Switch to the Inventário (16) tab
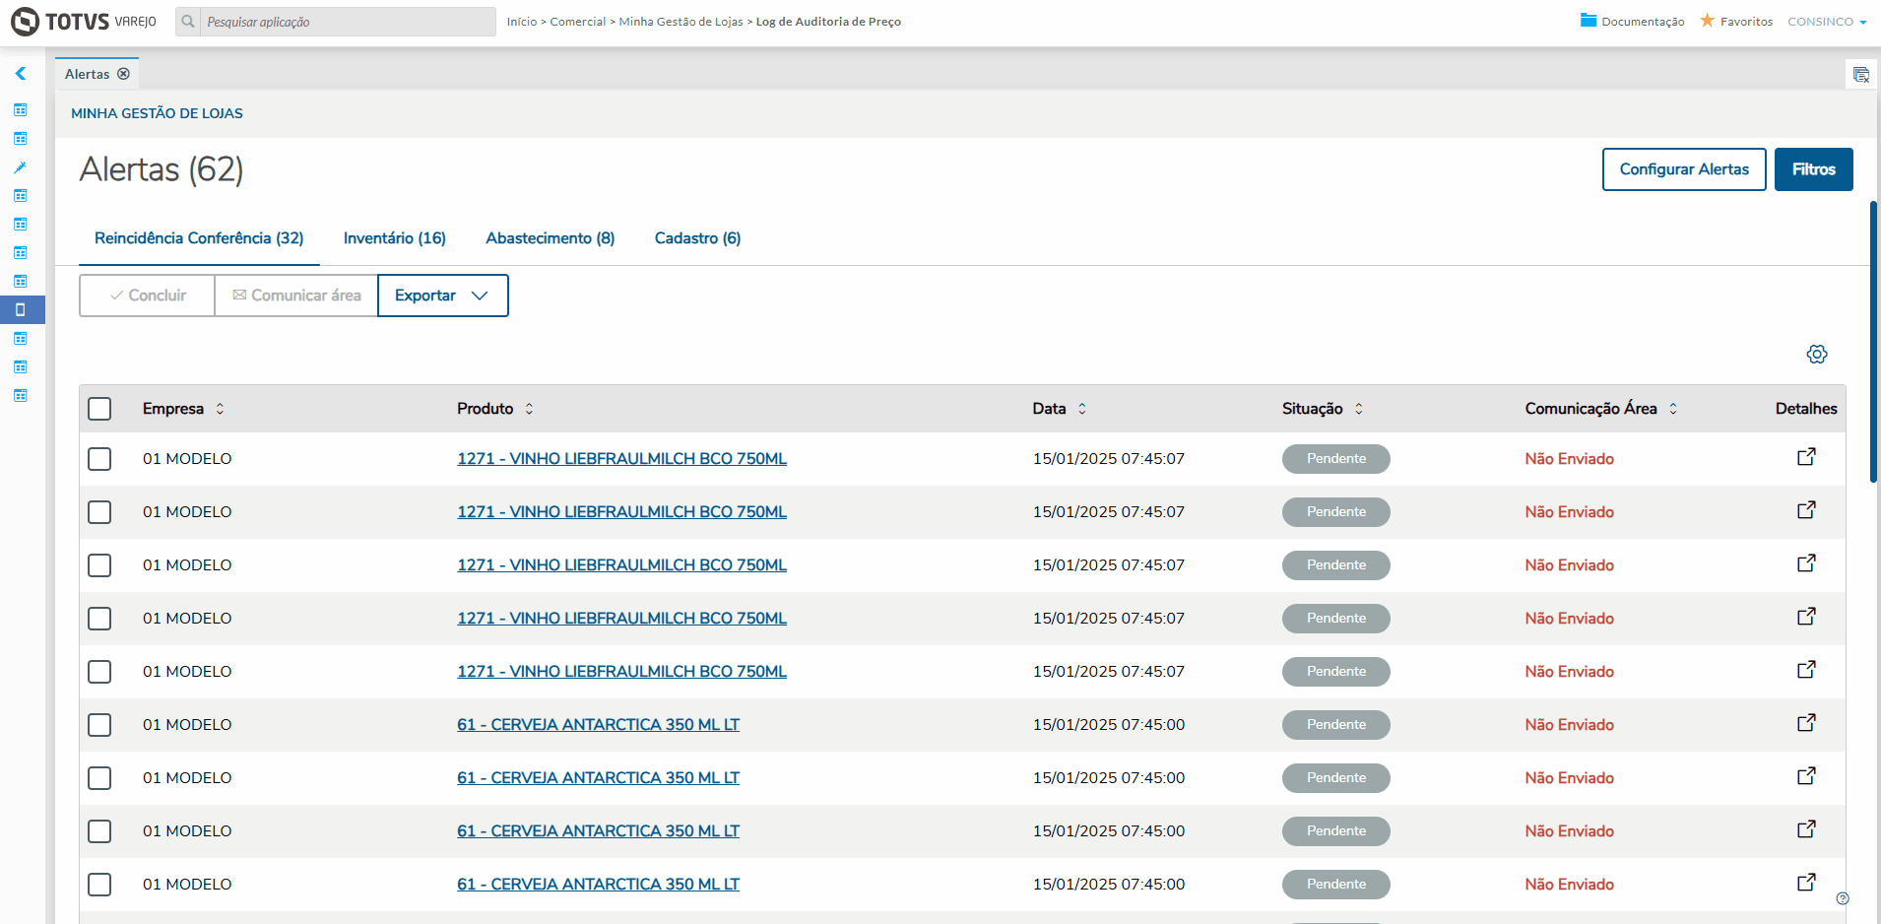 point(395,238)
